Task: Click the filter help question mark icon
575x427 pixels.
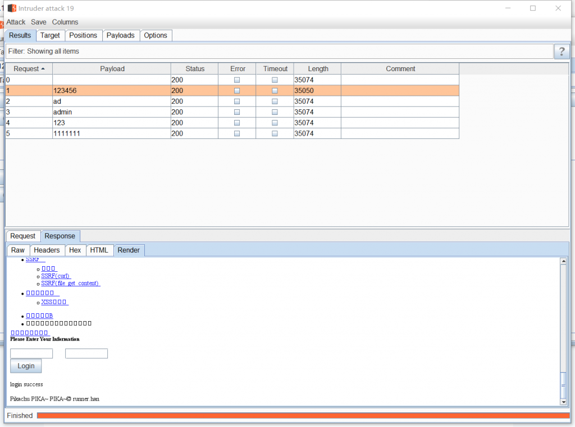Action: (x=562, y=52)
